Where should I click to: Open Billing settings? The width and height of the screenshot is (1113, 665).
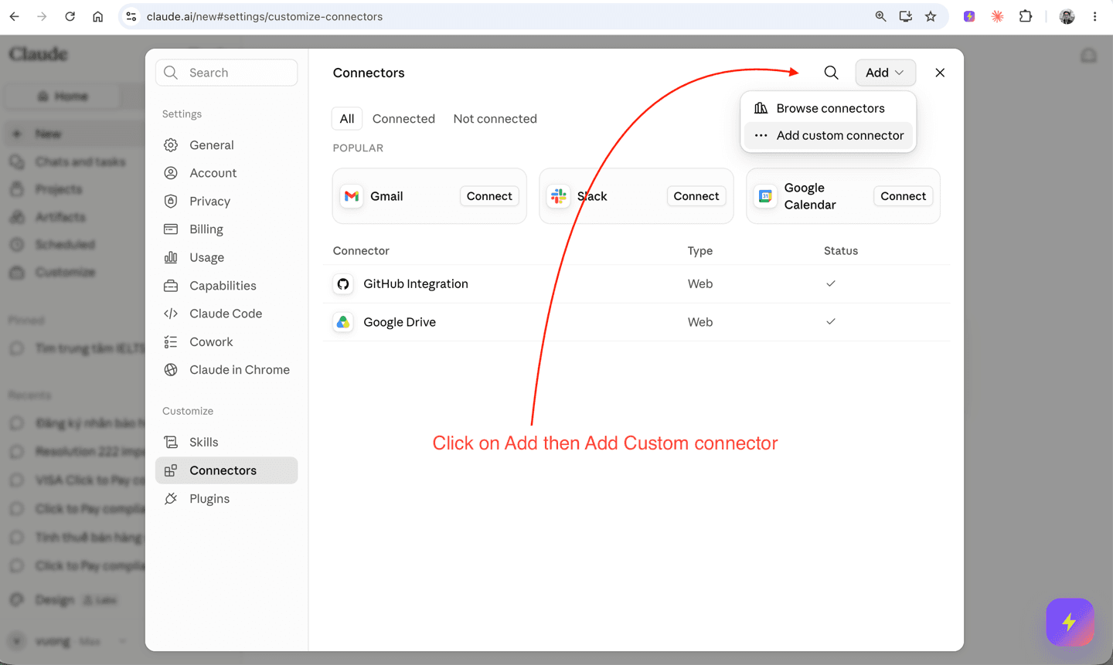click(226, 229)
